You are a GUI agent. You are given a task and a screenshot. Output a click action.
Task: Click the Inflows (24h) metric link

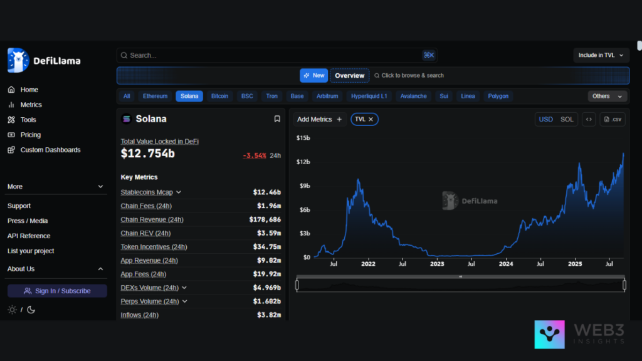coord(140,315)
